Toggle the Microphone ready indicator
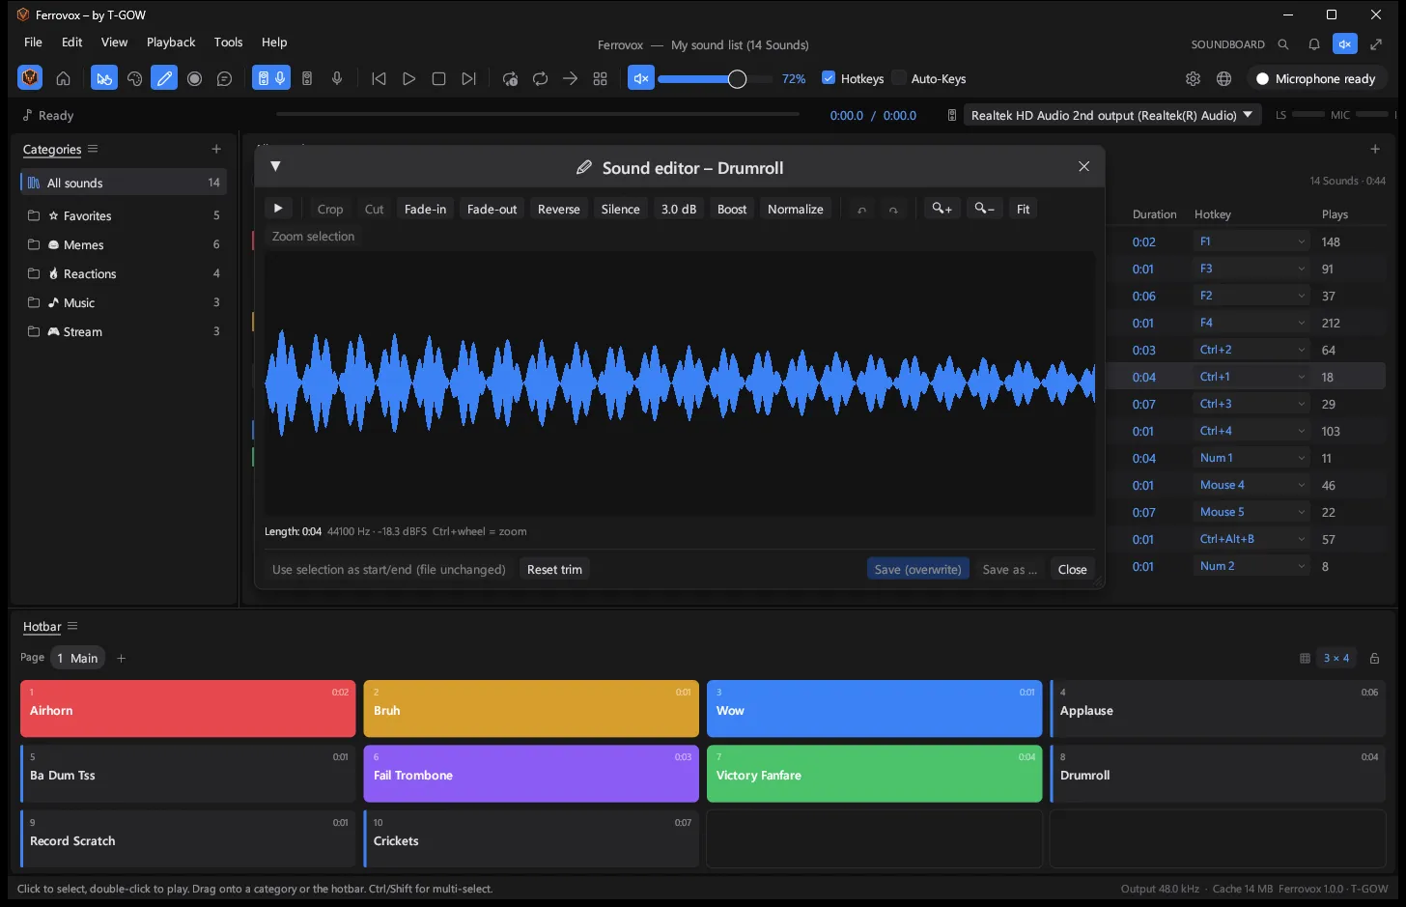Image resolution: width=1406 pixels, height=907 pixels. (1317, 79)
